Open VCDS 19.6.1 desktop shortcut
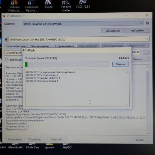Screen dimensions: 155x155 83,4
